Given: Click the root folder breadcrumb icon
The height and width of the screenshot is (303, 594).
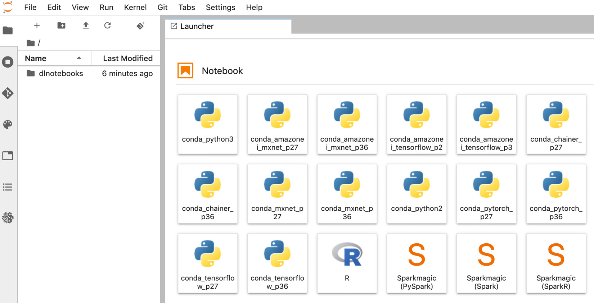Looking at the screenshot, I should pyautogui.click(x=31, y=43).
